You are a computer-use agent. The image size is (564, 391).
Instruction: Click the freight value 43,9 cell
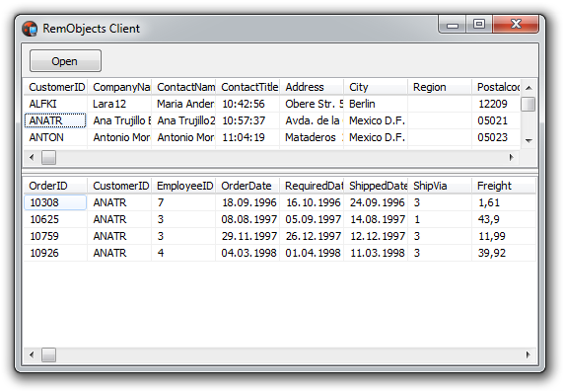[504, 219]
